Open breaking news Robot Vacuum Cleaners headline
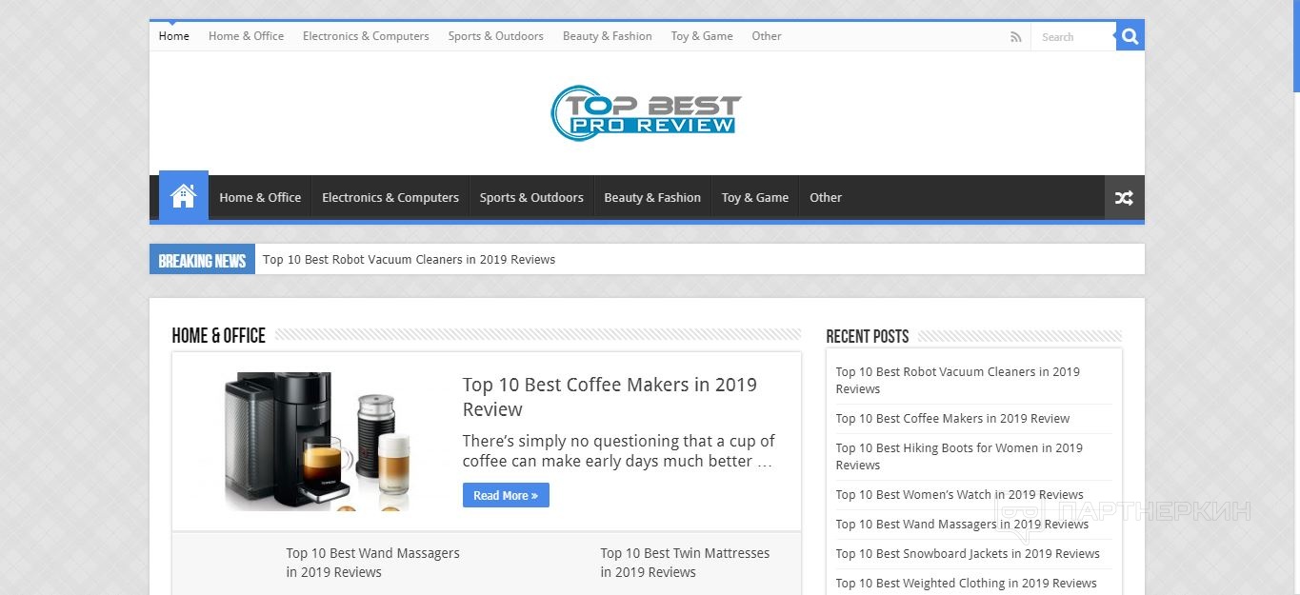Image resolution: width=1300 pixels, height=595 pixels. click(409, 259)
